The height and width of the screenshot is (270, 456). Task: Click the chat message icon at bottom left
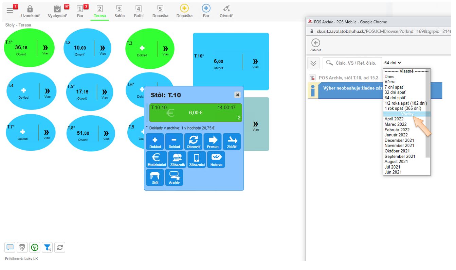10,248
